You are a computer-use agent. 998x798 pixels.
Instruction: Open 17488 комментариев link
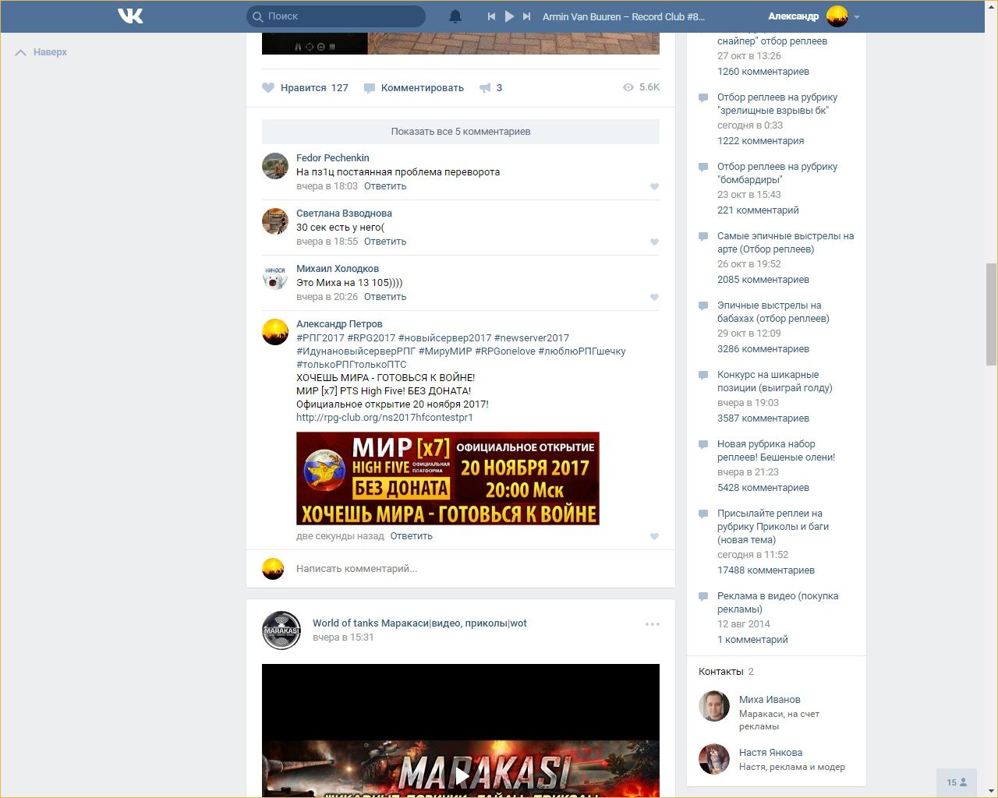[766, 570]
